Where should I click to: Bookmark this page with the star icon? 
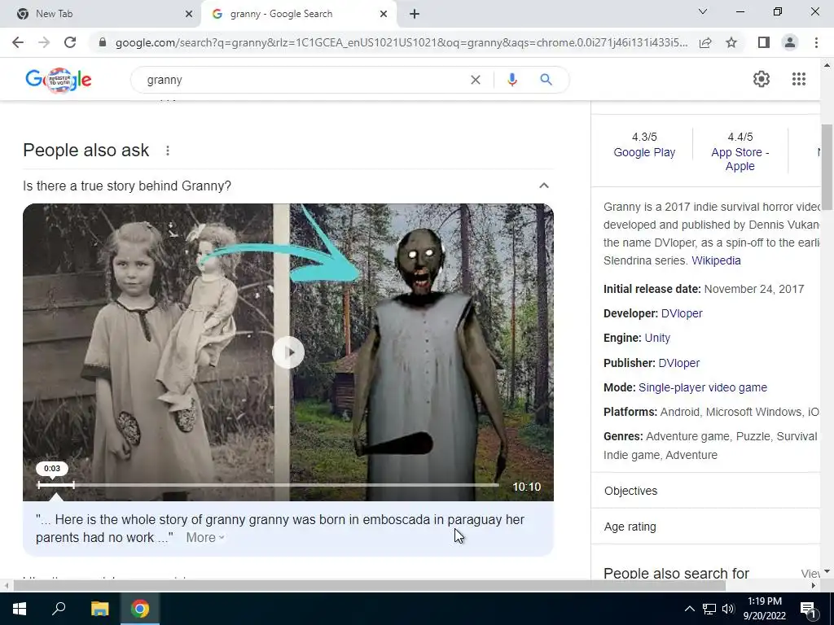731,42
